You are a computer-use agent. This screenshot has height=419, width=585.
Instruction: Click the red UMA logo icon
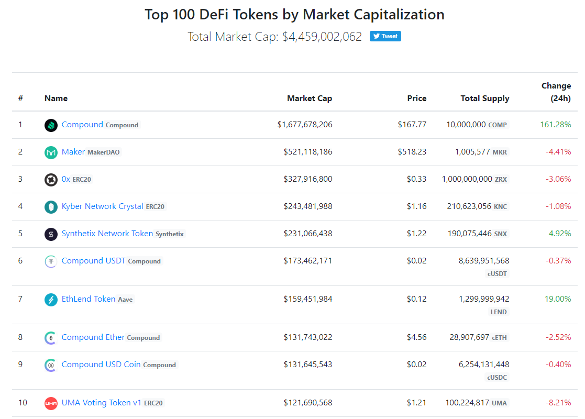pyautogui.click(x=51, y=403)
